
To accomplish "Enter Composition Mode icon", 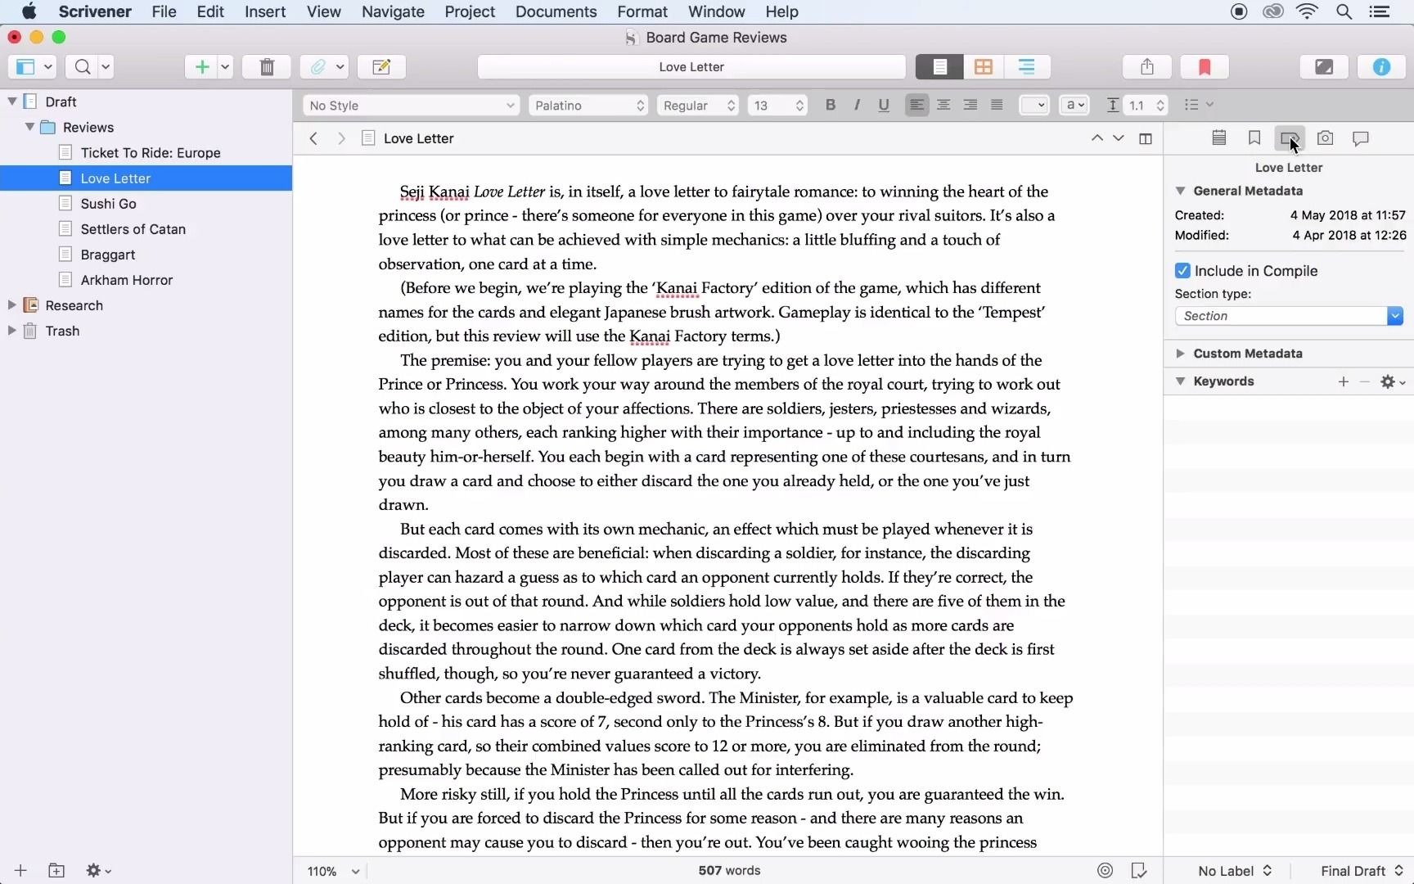I will tap(1324, 67).
